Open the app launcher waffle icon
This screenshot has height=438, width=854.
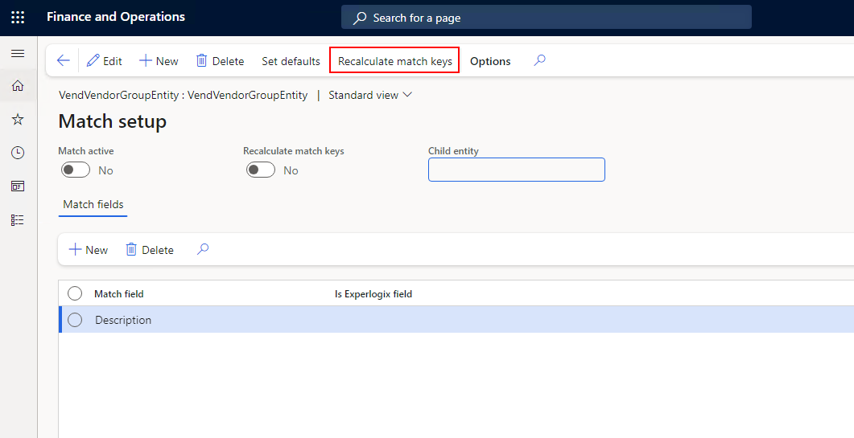point(18,18)
